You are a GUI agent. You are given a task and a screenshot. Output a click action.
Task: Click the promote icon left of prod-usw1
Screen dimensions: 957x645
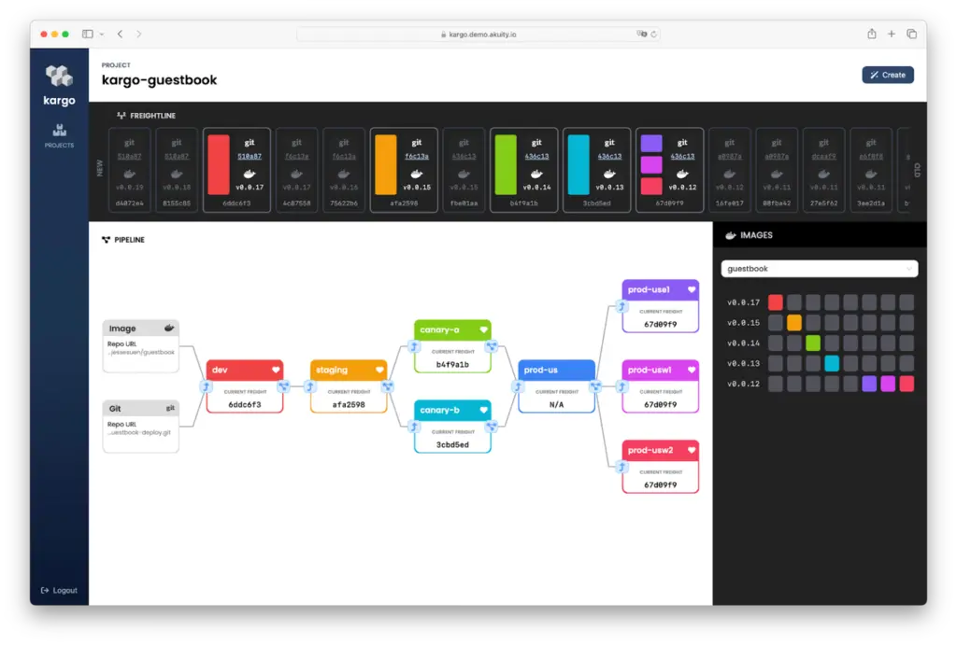621,386
